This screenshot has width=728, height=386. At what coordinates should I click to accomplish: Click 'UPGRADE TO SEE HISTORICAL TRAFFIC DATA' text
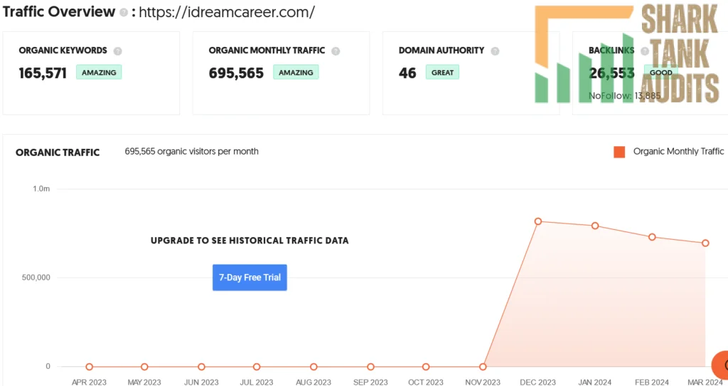(250, 241)
